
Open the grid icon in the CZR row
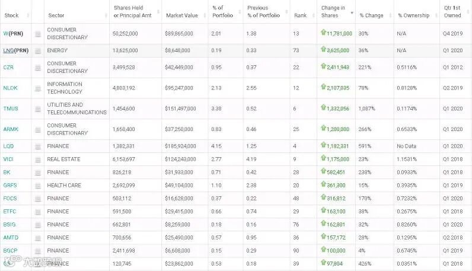tap(37, 68)
